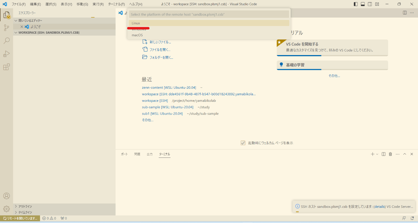Kill the terminal with trash icon

[390, 154]
